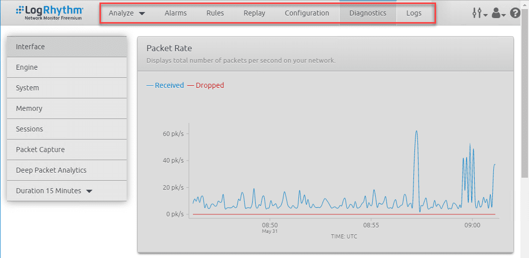The width and height of the screenshot is (529, 258).
Task: Open the settings sliders icon menu
Action: tap(479, 14)
